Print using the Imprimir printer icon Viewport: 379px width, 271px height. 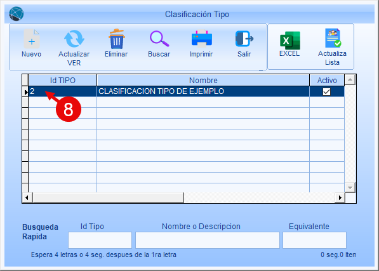pyautogui.click(x=202, y=39)
